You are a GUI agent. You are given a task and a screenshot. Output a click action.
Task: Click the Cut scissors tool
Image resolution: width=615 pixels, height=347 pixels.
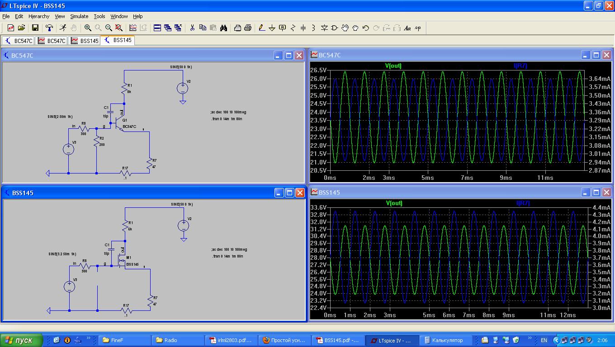pyautogui.click(x=192, y=28)
